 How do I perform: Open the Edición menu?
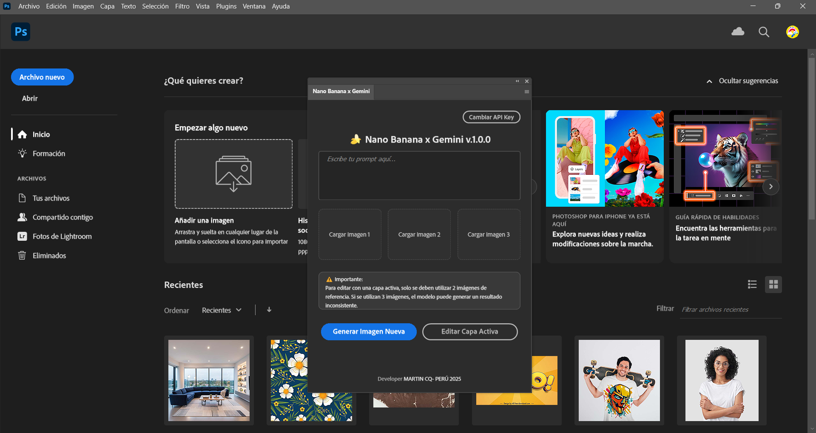click(56, 6)
